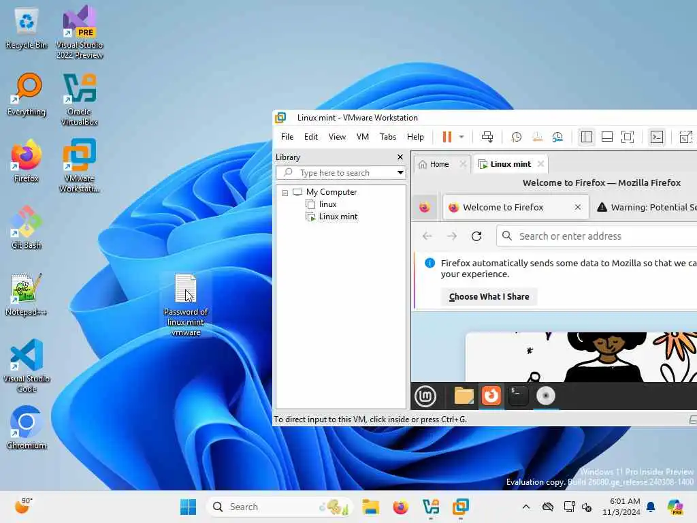This screenshot has height=523, width=697.
Task: Click the Firefox forward arrow button
Action: (452, 236)
